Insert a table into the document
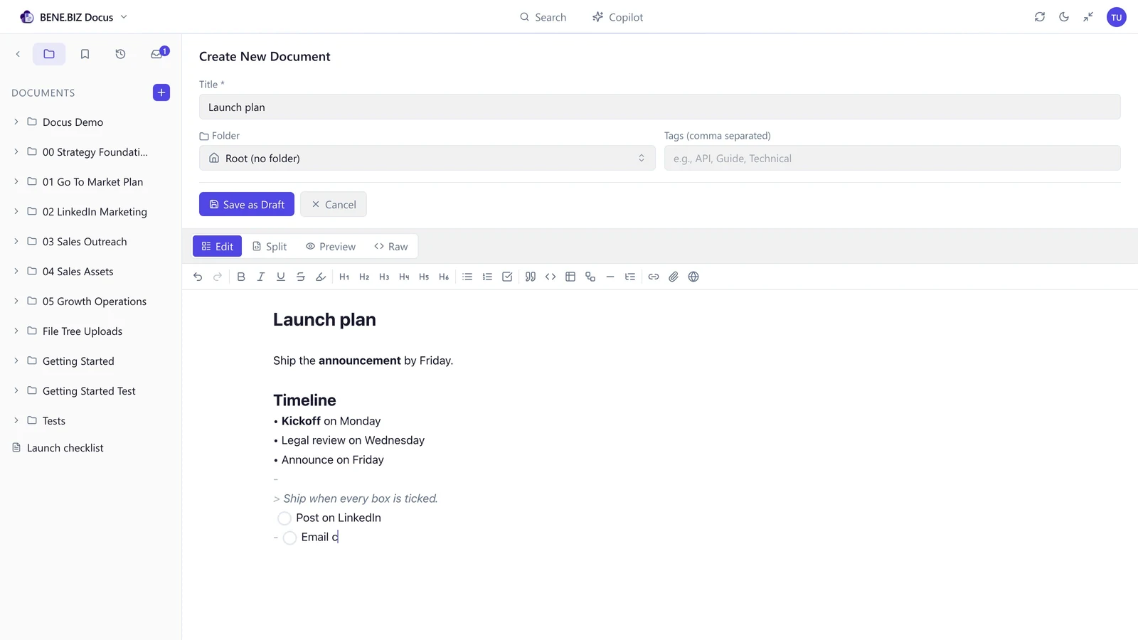1138x640 pixels. click(x=570, y=277)
